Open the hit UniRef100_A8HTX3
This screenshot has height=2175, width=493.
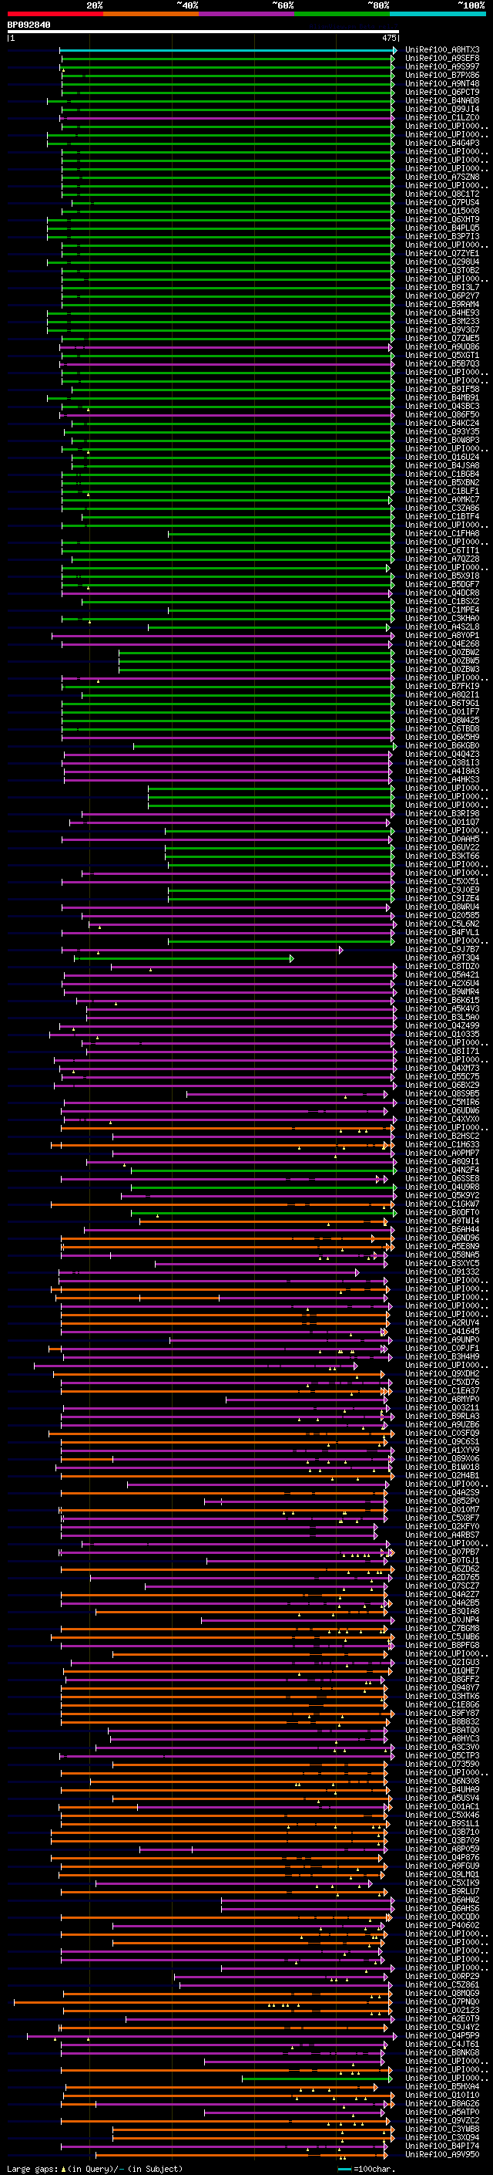click(x=442, y=51)
